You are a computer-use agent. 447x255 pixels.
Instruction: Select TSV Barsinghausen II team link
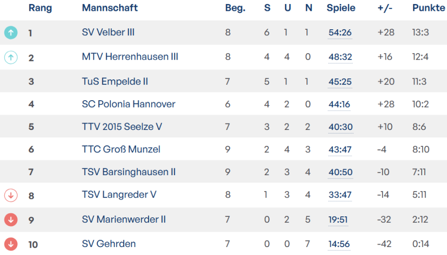coord(129,172)
